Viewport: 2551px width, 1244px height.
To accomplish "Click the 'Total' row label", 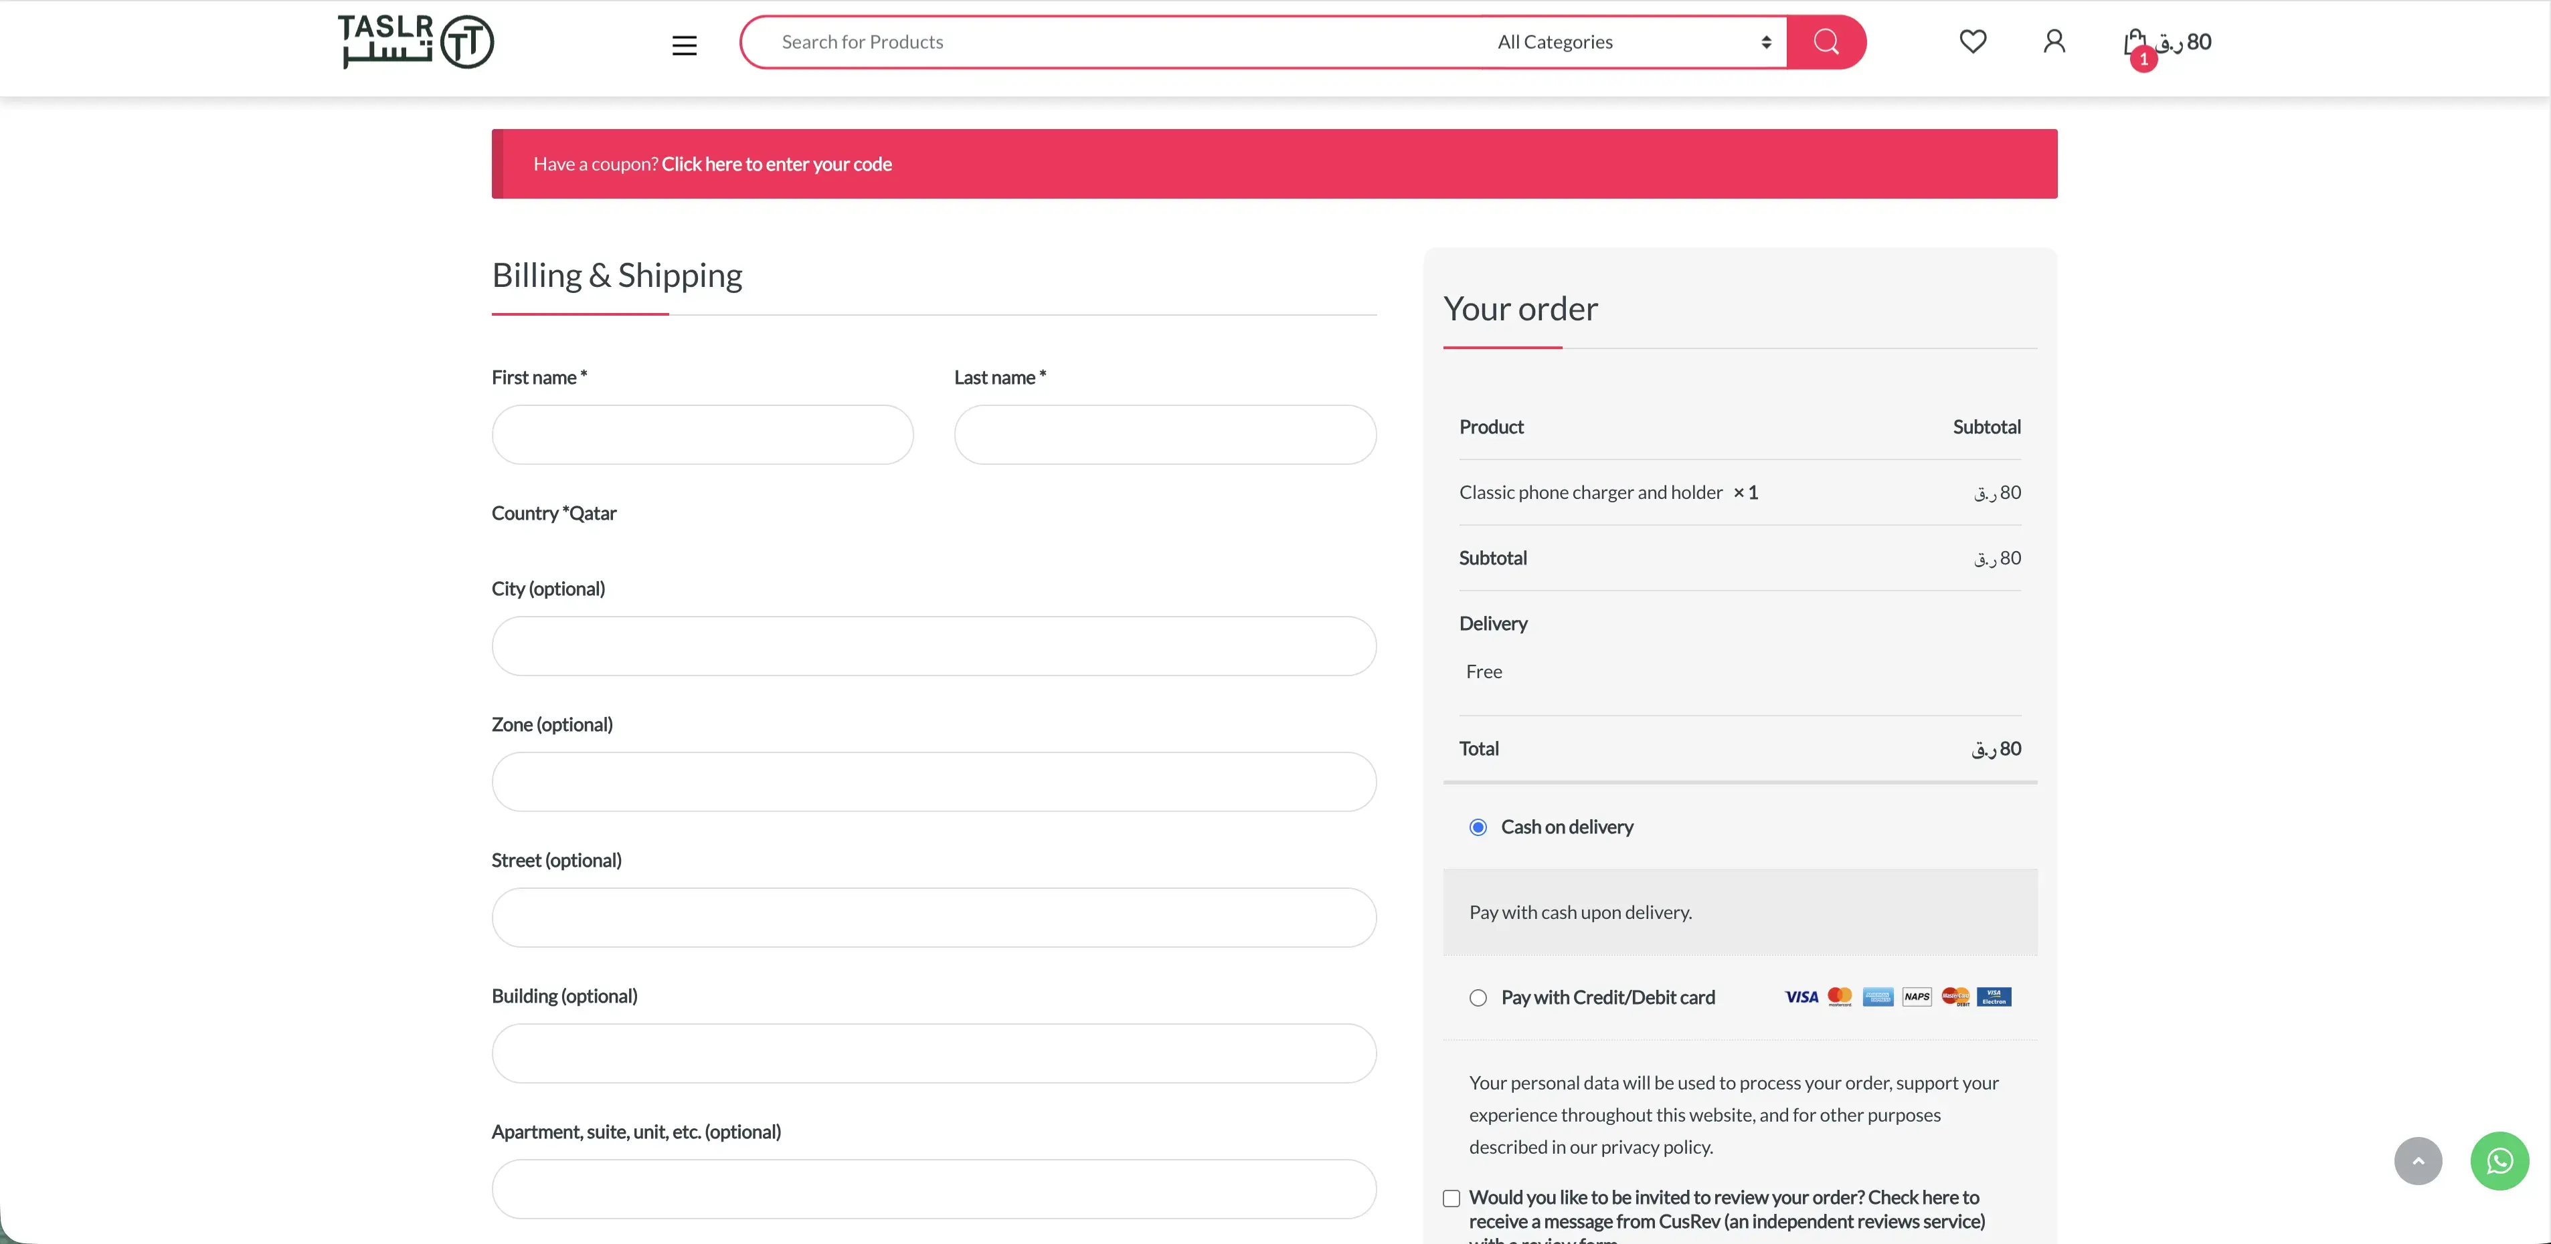I will 1478,749.
